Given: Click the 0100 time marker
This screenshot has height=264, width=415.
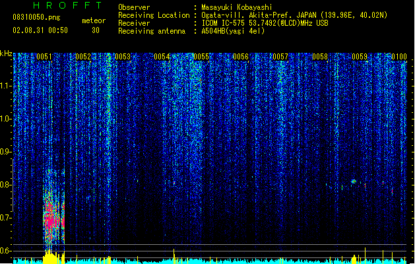Looking at the screenshot, I should 399,57.
